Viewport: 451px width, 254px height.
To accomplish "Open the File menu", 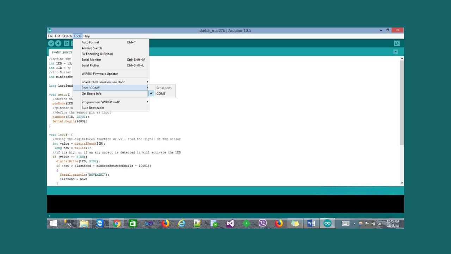I will (50, 36).
